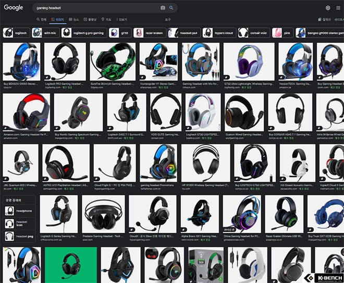The image size is (344, 283).
Task: Open the Logitech G432 7.1 Surround image
Action: pyautogui.click(x=127, y=112)
